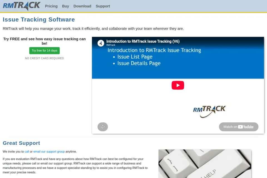Play the YouTube introduction video
Image resolution: width=267 pixels, height=178 pixels.
(x=178, y=85)
